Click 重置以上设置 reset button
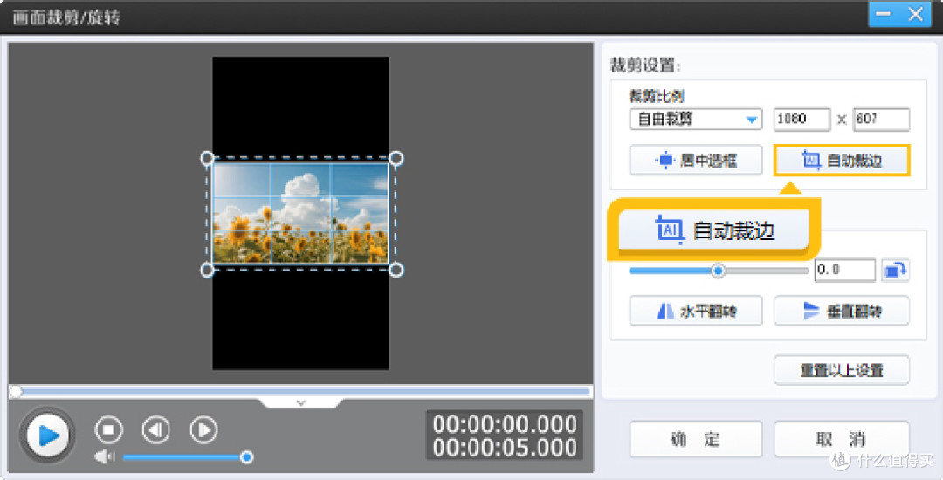 coord(842,370)
